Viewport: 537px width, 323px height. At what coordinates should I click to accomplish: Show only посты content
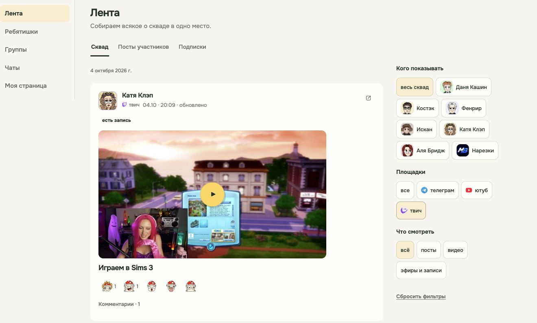(429, 250)
